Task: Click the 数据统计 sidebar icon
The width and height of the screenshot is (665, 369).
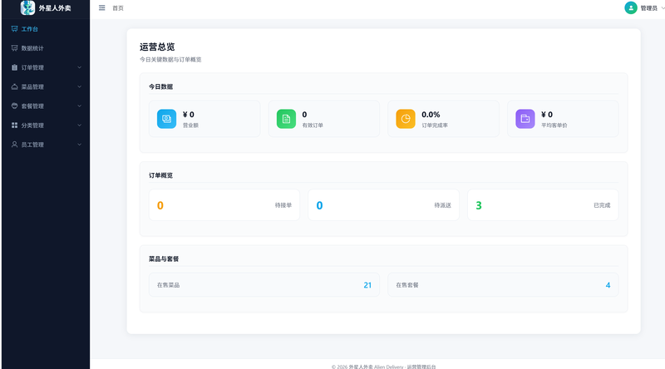Action: point(14,48)
